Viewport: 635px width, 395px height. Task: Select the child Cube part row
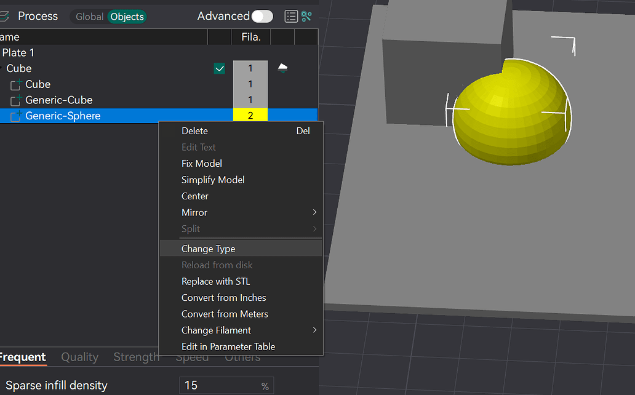point(159,84)
